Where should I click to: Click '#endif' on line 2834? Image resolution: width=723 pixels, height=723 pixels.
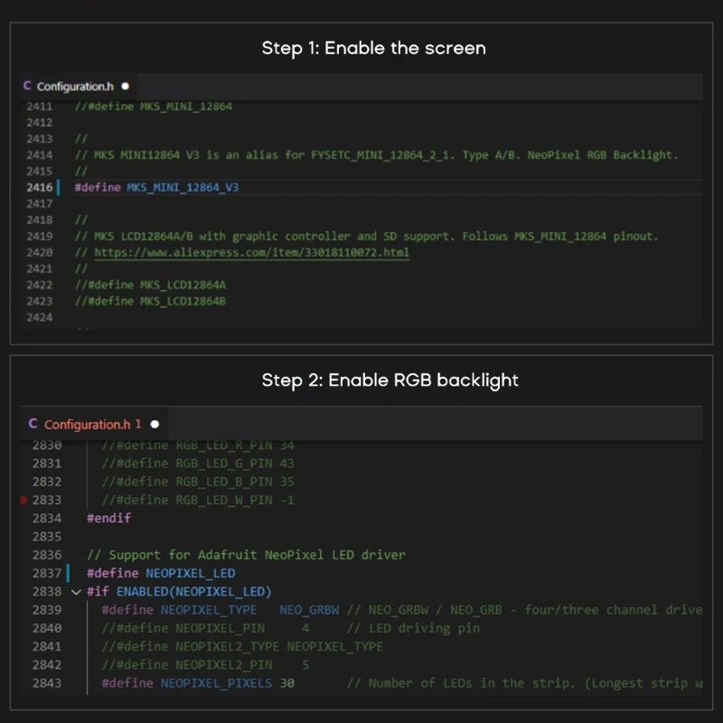coord(108,518)
